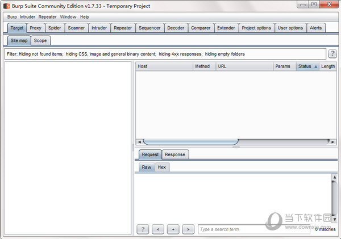341x239 pixels.
Task: Click the horizontal scrollbar thumb in table
Action: coord(191,142)
